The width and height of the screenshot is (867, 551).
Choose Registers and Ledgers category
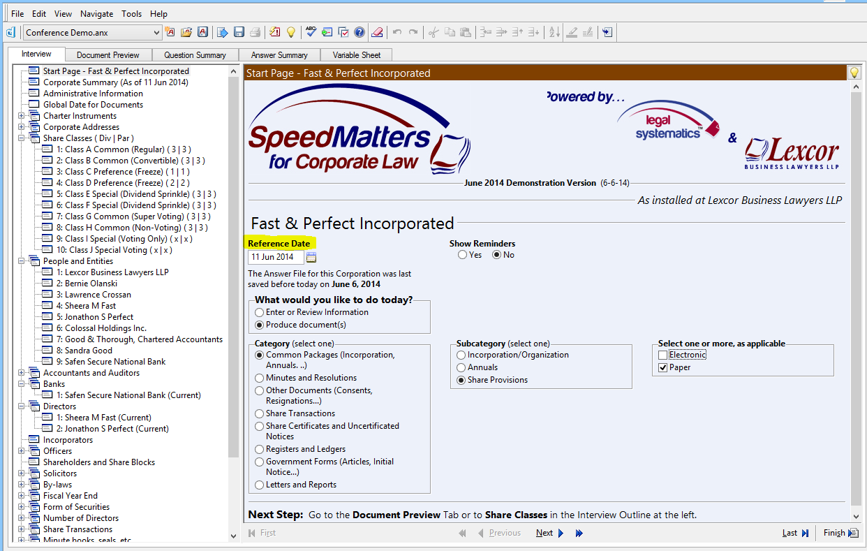pyautogui.click(x=260, y=449)
